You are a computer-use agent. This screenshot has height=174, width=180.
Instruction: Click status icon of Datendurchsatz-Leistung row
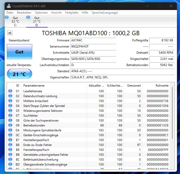(10, 96)
